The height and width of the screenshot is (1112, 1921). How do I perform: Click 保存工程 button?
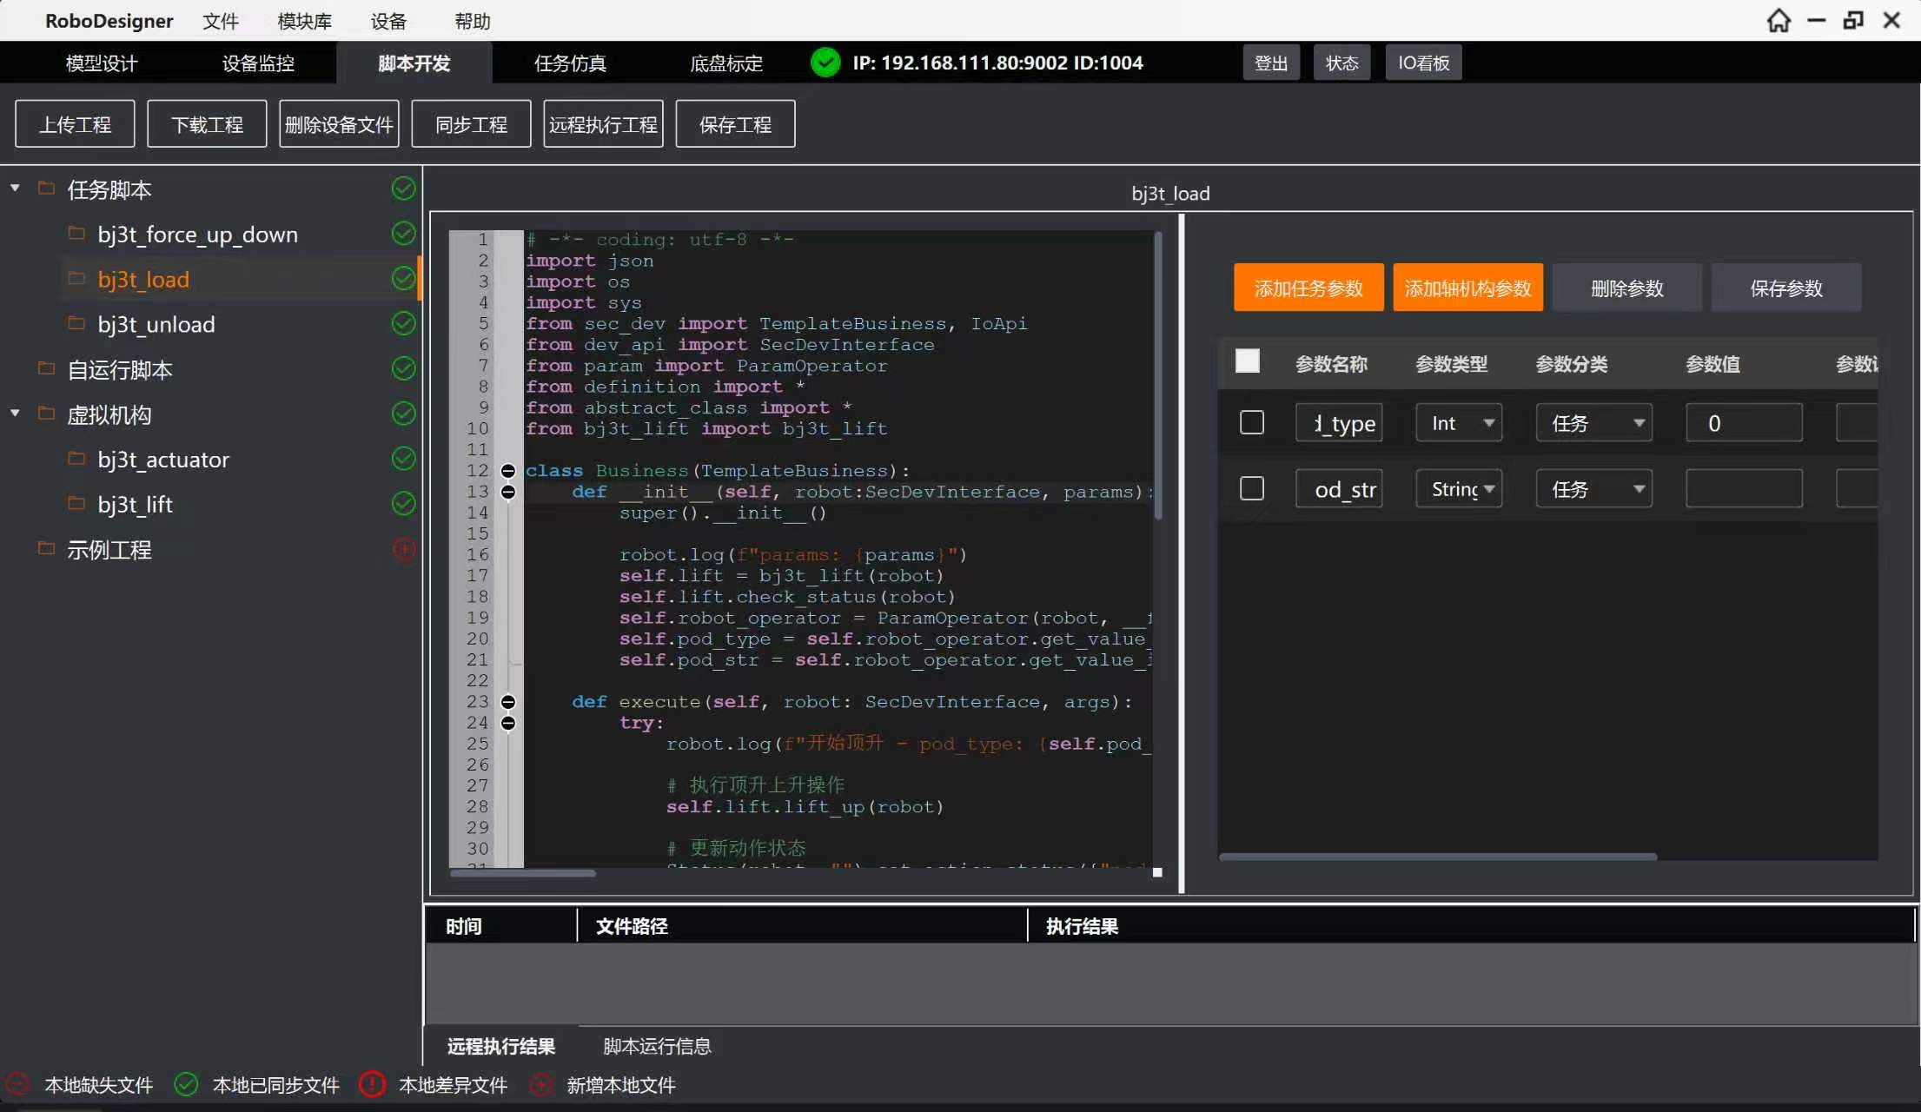pyautogui.click(x=735, y=124)
